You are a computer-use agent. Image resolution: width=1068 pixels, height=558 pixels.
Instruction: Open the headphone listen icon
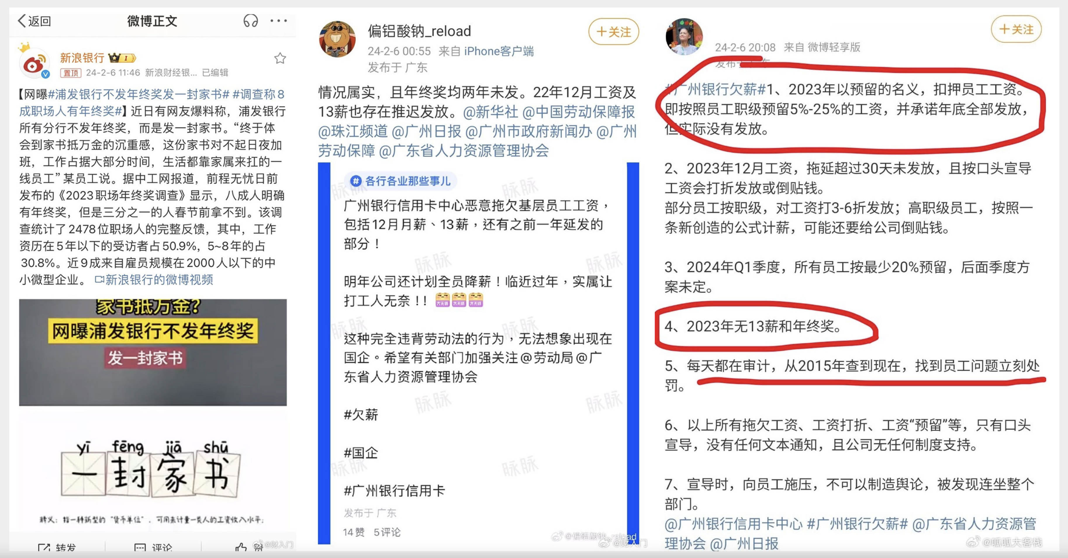click(250, 20)
